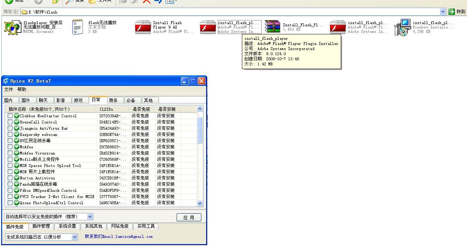
Task: Select the flash无法播放 text document icon
Action: click(x=77, y=27)
